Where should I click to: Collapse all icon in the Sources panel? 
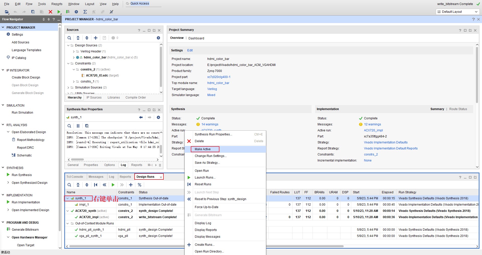(x=78, y=38)
